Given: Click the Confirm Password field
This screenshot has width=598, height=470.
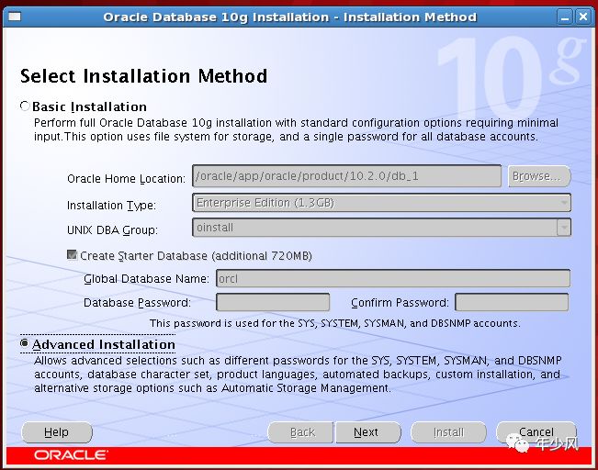Looking at the screenshot, I should coord(512,302).
